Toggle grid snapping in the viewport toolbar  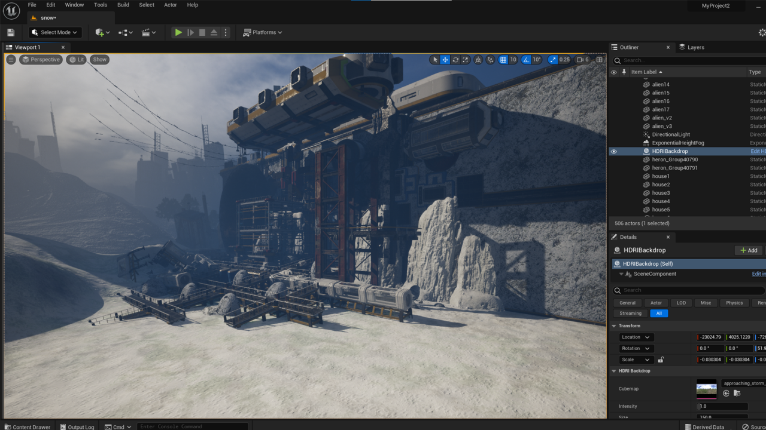[503, 60]
